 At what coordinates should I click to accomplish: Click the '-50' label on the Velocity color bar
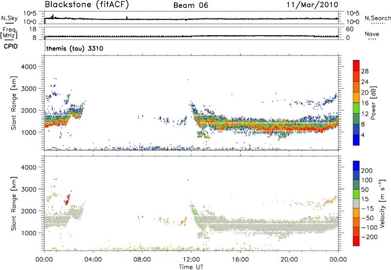coord(368,218)
